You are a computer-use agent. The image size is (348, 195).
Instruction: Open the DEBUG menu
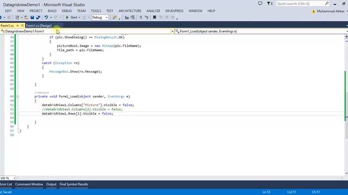click(66, 11)
